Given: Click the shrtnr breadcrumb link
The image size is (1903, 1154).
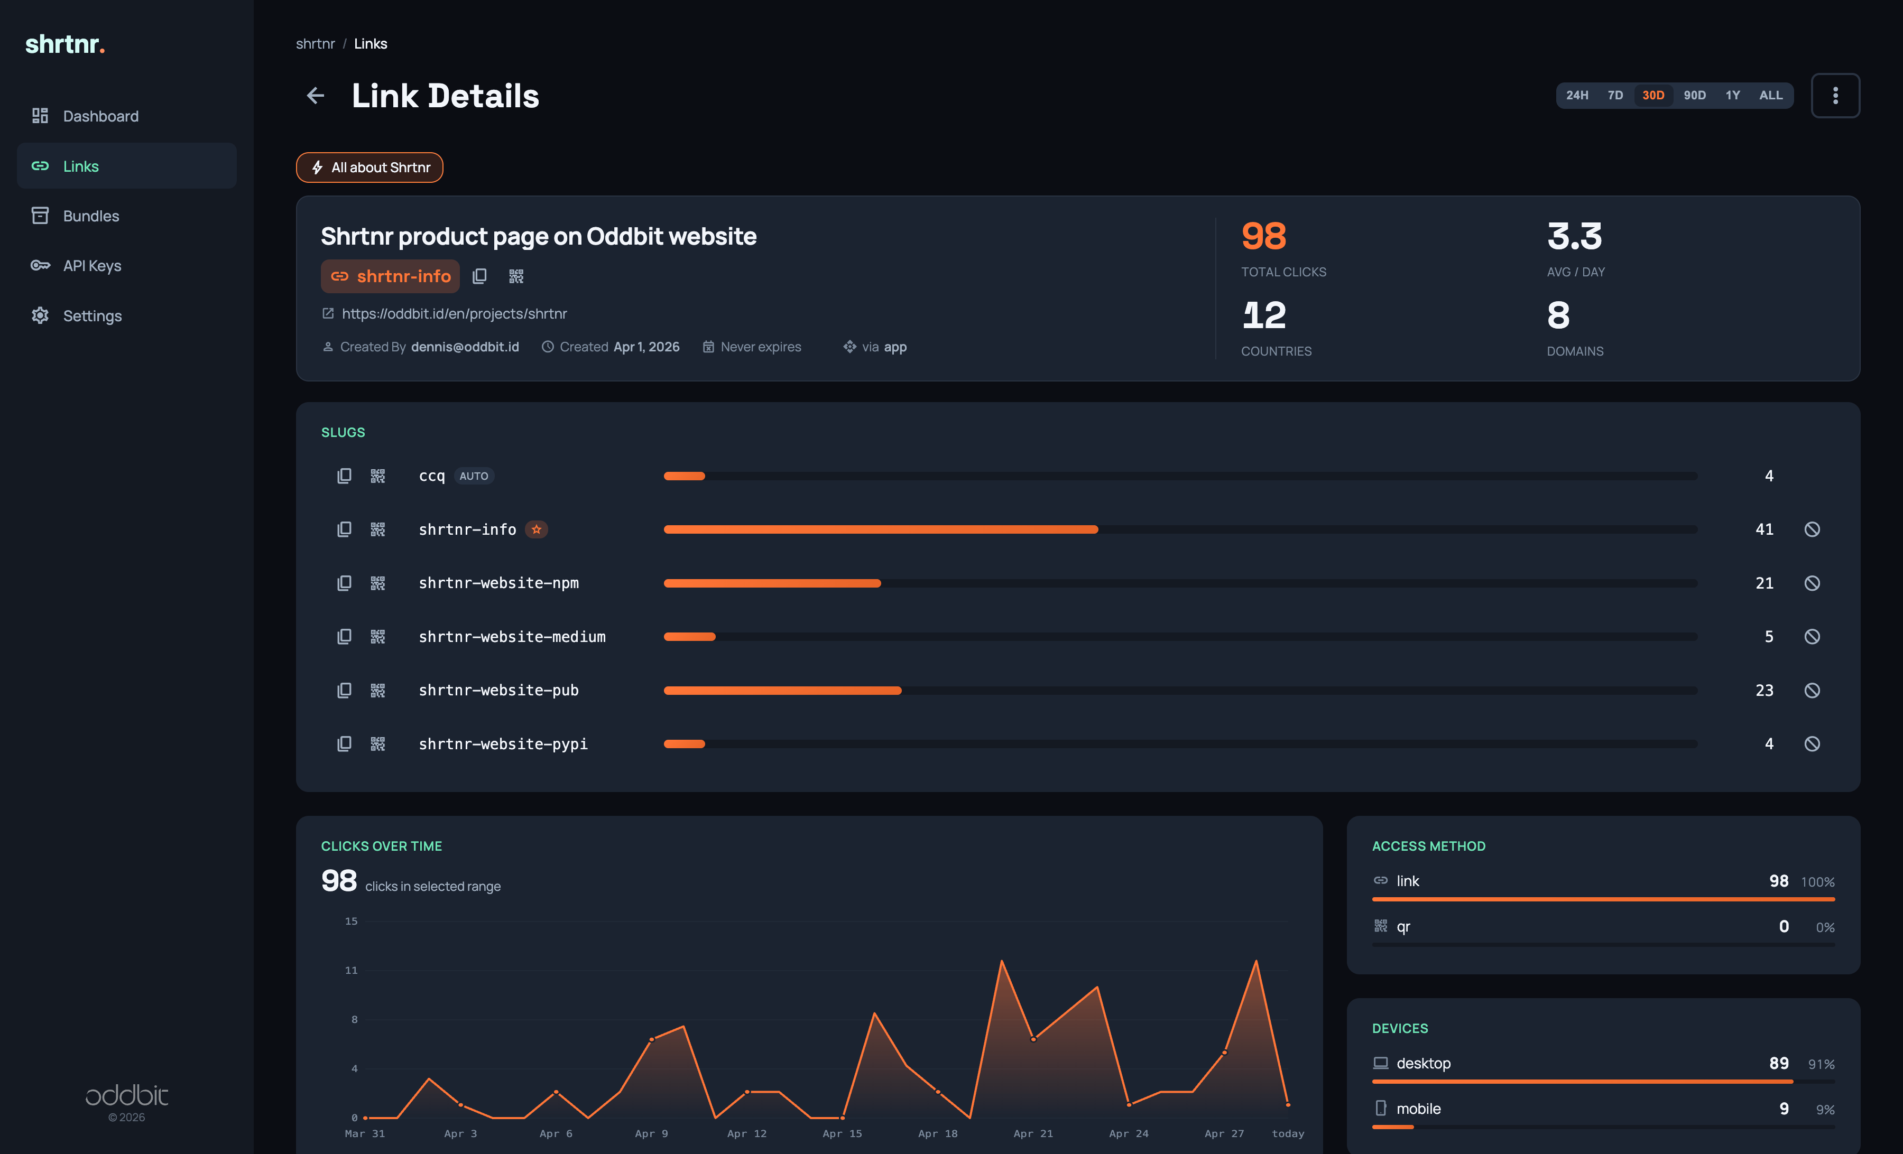Looking at the screenshot, I should click(315, 44).
